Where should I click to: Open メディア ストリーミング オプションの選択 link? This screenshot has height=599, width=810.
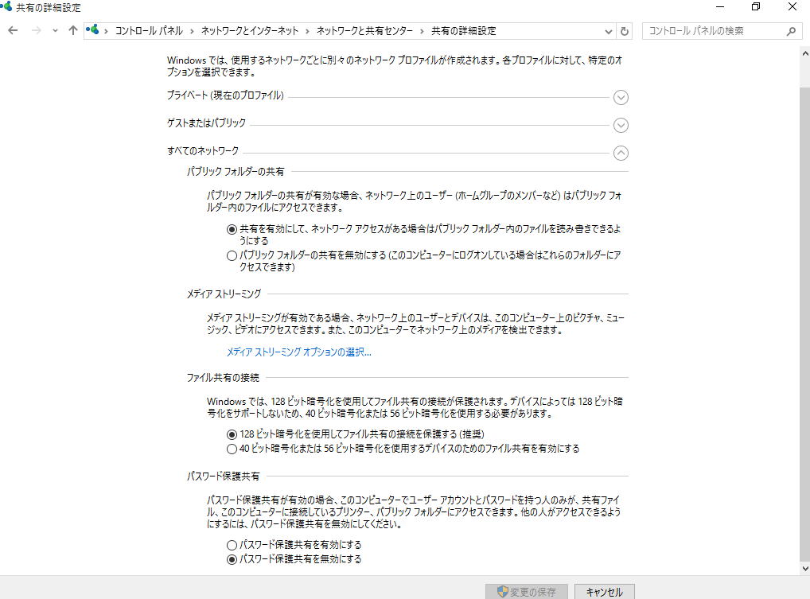298,352
